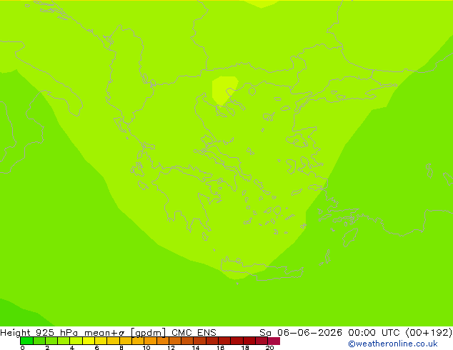This screenshot has height=350, width=453.
Task: Click the '(00+192)' forecast offset text
Action: pyautogui.click(x=429, y=333)
